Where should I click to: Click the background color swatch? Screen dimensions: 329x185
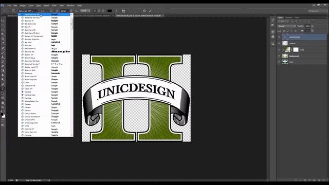(x=4, y=117)
